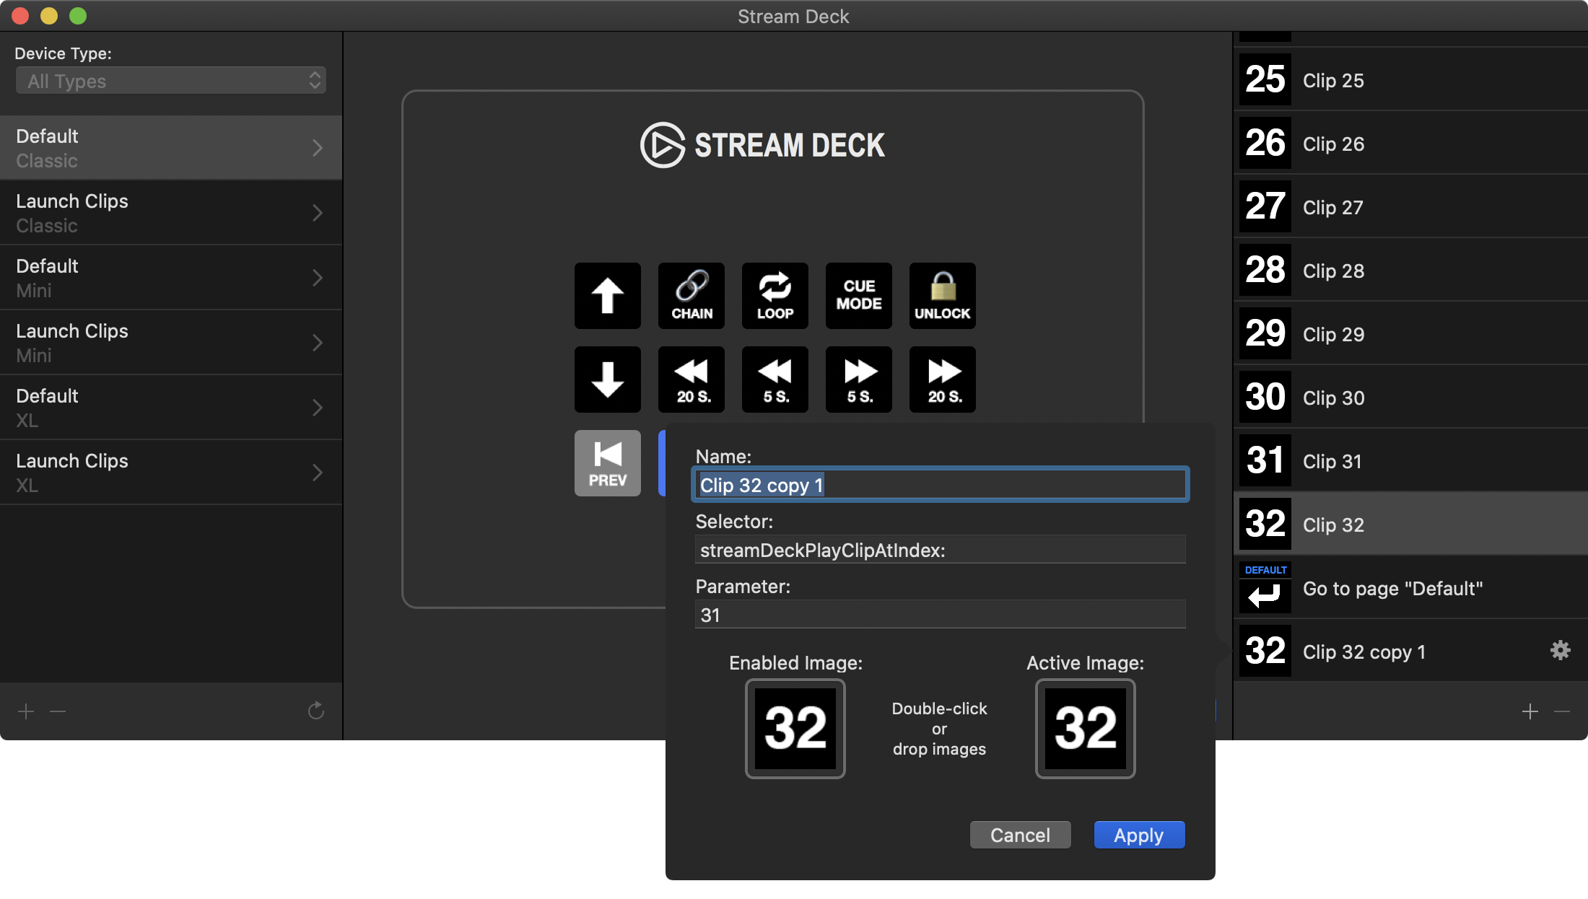Select the Launch Clips Classic profile row

(171, 213)
